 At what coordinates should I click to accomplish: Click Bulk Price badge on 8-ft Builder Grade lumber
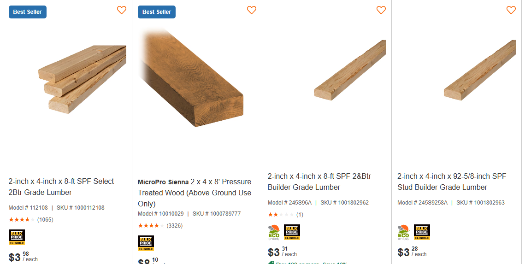click(292, 232)
